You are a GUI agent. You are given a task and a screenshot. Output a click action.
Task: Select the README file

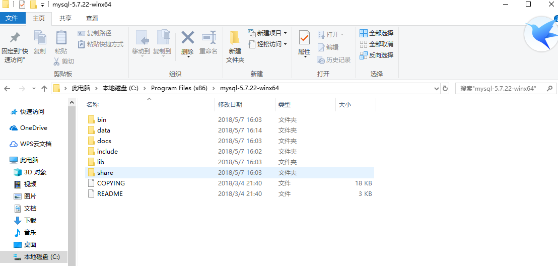[230, 194]
